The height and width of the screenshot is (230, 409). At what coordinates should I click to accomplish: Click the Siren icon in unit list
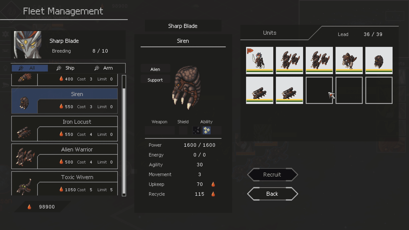(x=25, y=103)
